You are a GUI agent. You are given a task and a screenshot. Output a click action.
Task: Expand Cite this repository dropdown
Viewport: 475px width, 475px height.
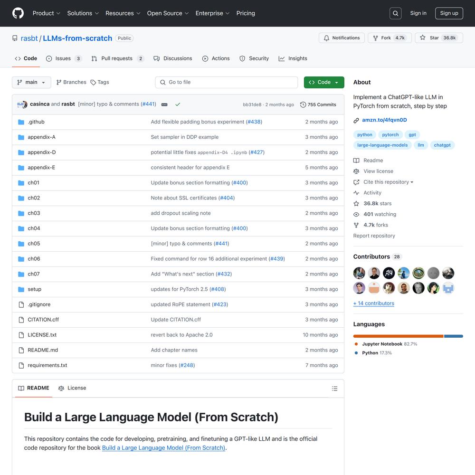[x=388, y=182]
